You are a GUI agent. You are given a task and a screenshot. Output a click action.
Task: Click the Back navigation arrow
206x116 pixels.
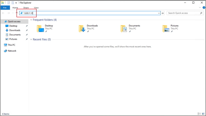click(x=3, y=13)
